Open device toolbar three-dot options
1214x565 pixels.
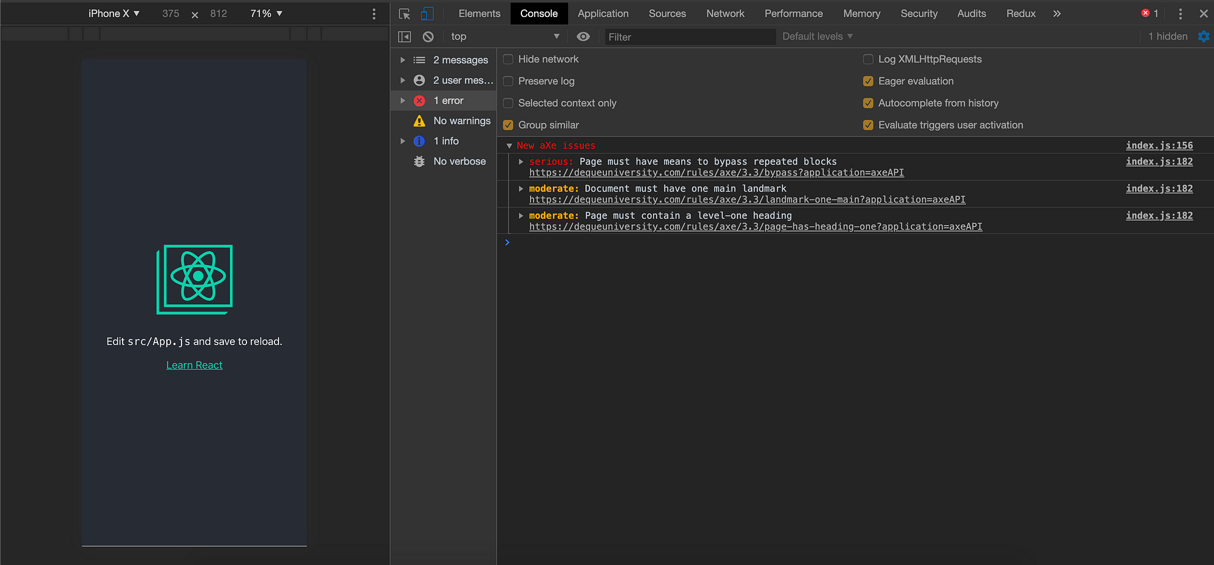[374, 13]
